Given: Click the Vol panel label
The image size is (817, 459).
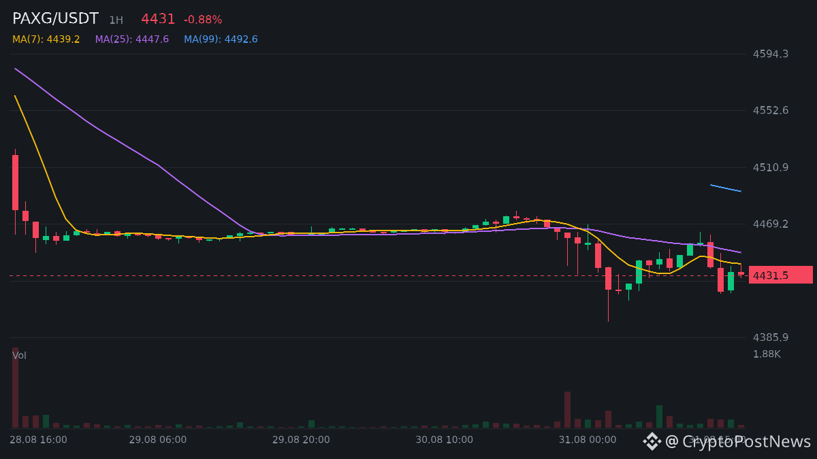Looking at the screenshot, I should click(19, 355).
